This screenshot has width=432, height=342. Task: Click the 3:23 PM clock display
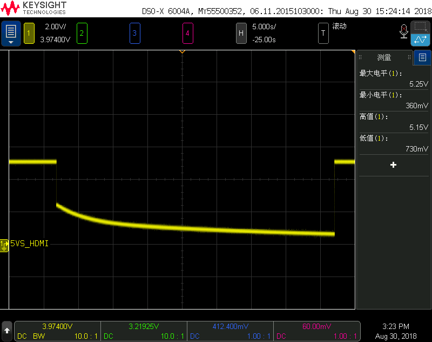pos(396,326)
